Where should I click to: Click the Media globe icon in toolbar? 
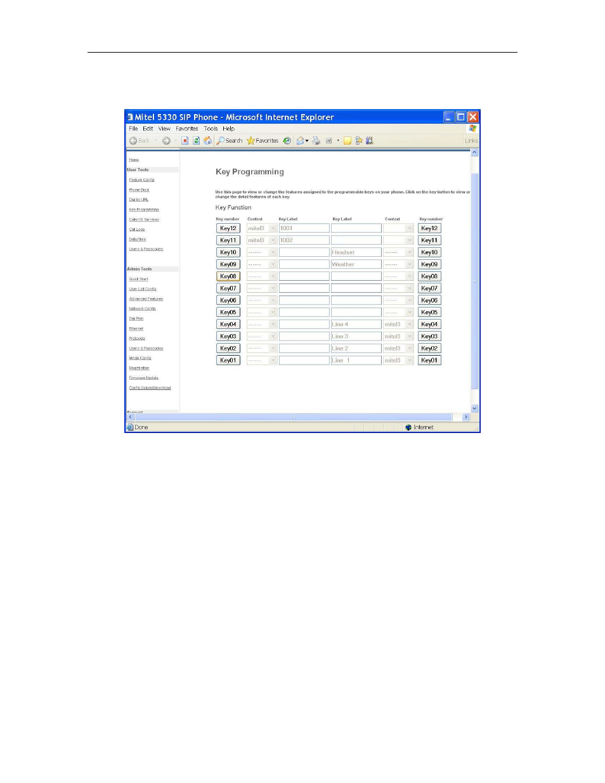point(287,141)
